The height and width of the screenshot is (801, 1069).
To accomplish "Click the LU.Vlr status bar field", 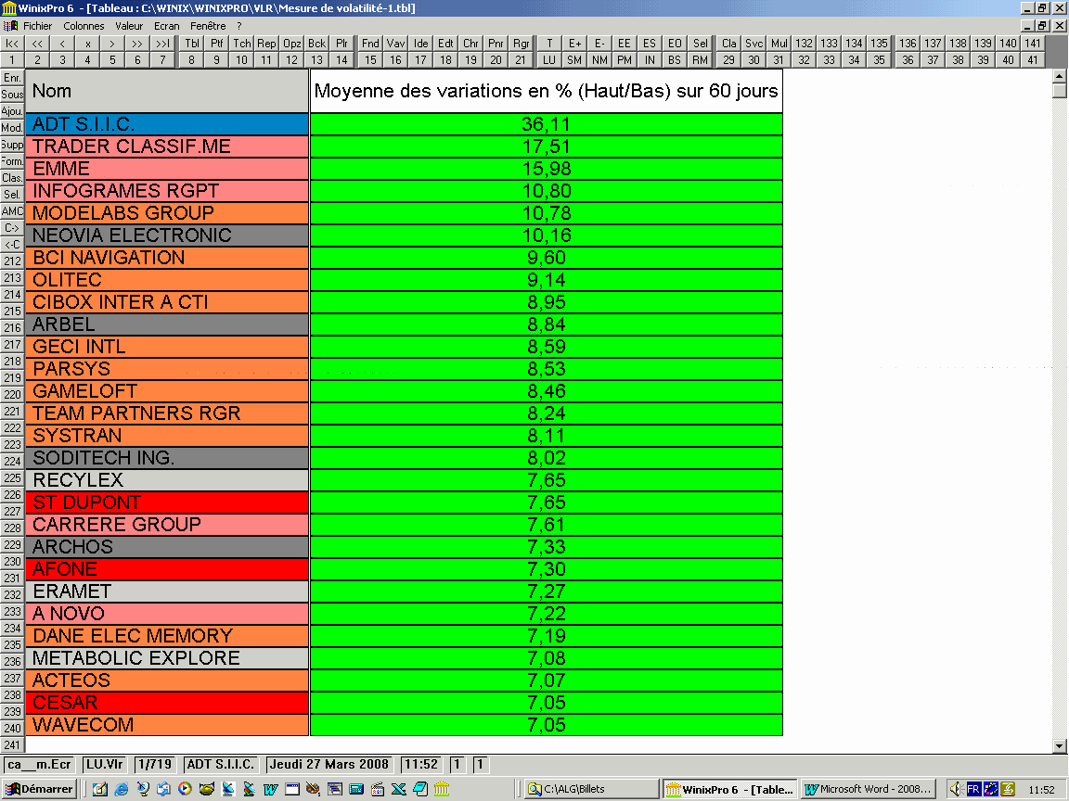I will [104, 764].
